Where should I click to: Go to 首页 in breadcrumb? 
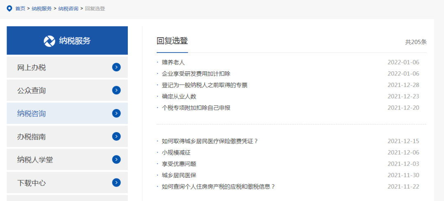[x=20, y=9]
